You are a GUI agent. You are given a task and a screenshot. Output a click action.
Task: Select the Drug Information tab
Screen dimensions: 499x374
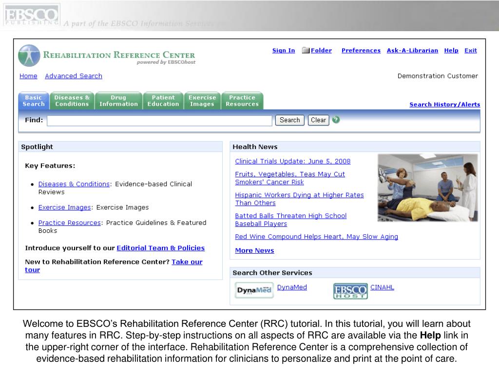118,100
